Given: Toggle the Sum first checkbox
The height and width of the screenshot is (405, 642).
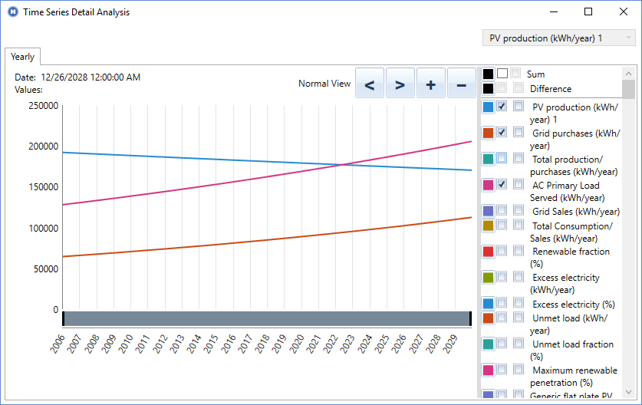Looking at the screenshot, I should point(502,74).
